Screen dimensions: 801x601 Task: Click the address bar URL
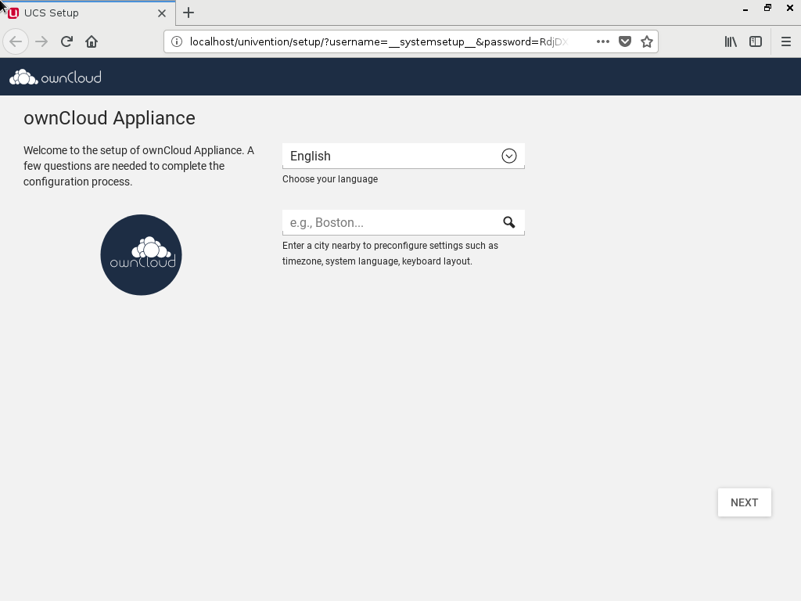click(x=379, y=41)
